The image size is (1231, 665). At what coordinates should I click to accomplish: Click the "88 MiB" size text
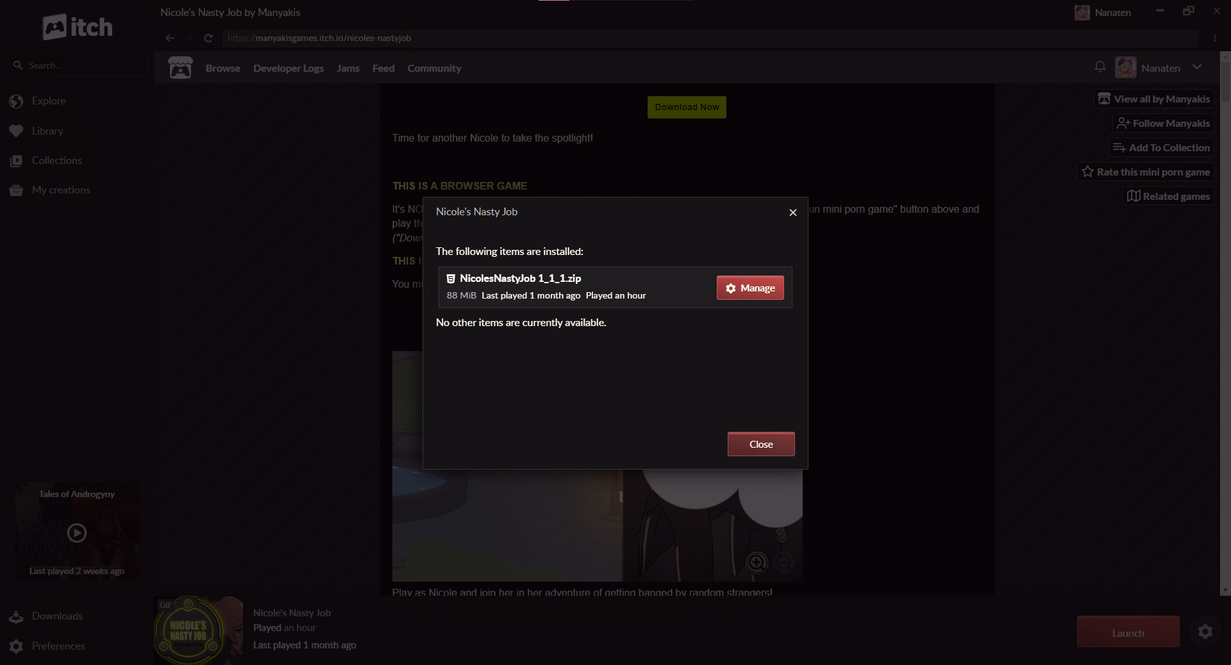[x=461, y=295]
